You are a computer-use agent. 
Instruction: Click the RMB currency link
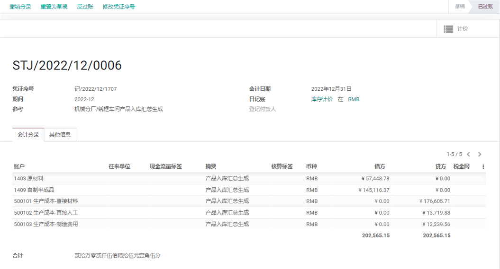[x=354, y=99]
